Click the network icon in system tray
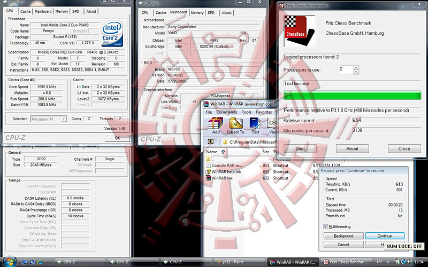Image resolution: width=428 pixels, height=267 pixels. pos(403,262)
